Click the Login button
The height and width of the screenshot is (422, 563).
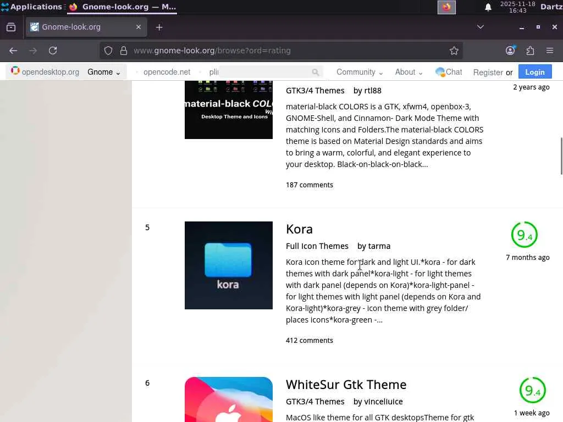(x=535, y=72)
